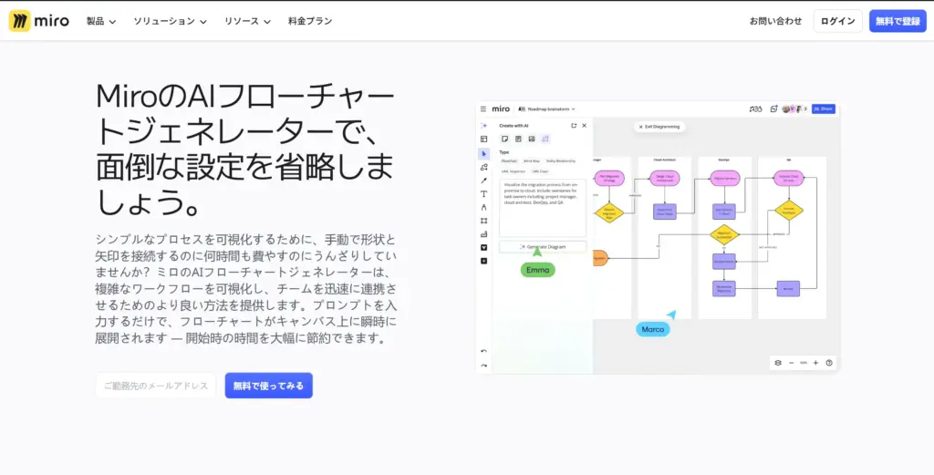
Task: Open the 料金プラン page
Action: tap(310, 21)
